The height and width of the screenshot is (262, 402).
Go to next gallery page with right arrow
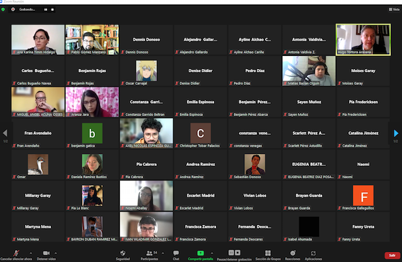point(396,133)
